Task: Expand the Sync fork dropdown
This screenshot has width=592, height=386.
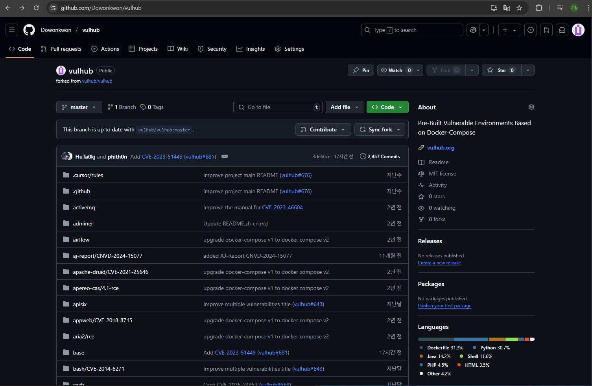Action: point(380,129)
